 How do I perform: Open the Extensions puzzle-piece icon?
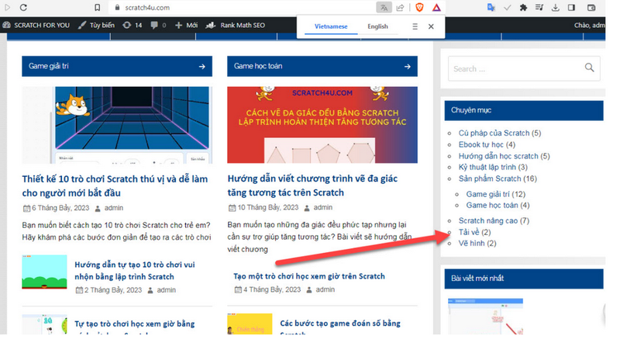524,8
